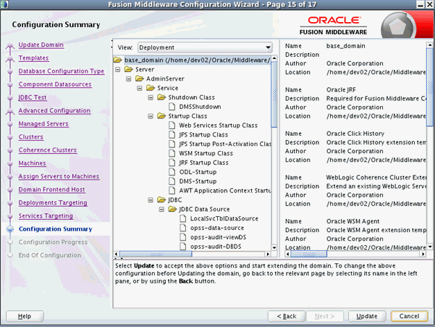Collapse the Startup Class node
Viewport: 435px width, 327px height.
pyautogui.click(x=151, y=116)
